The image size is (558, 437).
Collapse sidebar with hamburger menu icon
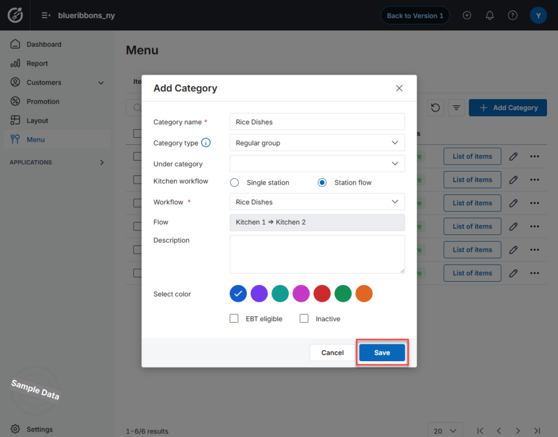coord(46,15)
